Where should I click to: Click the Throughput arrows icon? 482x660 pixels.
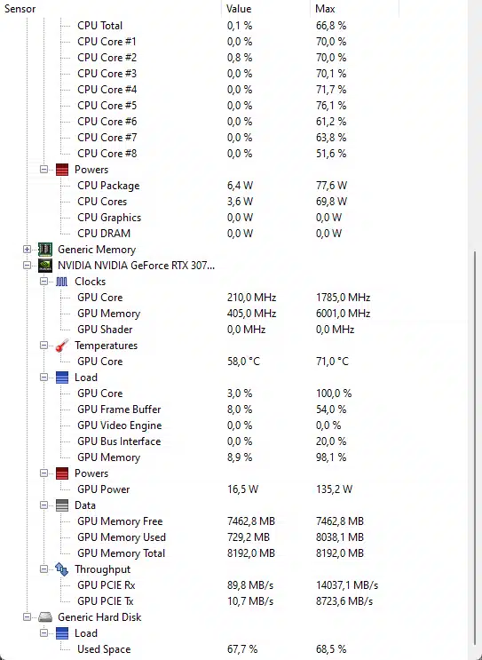(62, 569)
